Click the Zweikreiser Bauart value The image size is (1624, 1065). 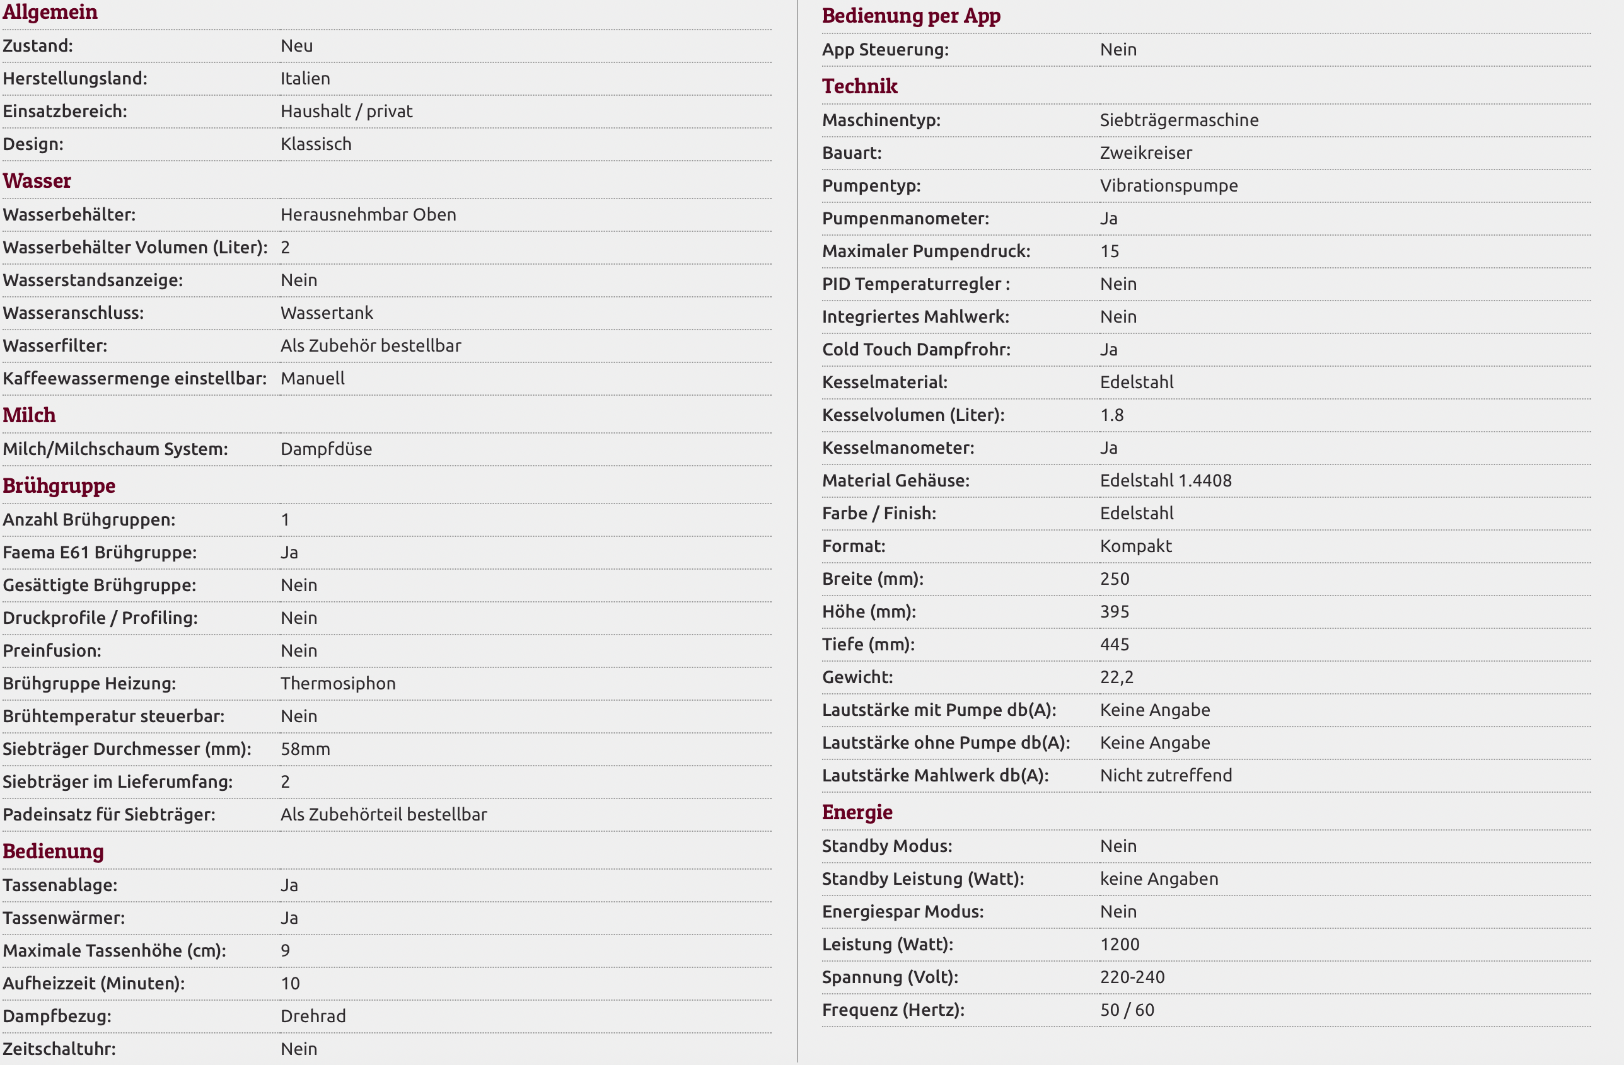[1145, 153]
